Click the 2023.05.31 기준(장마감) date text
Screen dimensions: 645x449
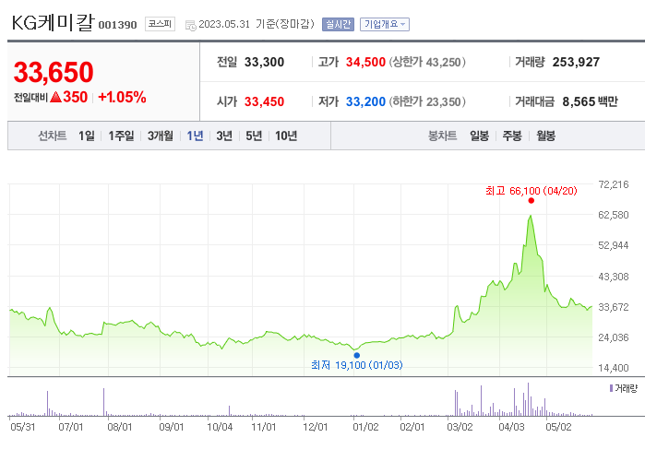pos(257,24)
